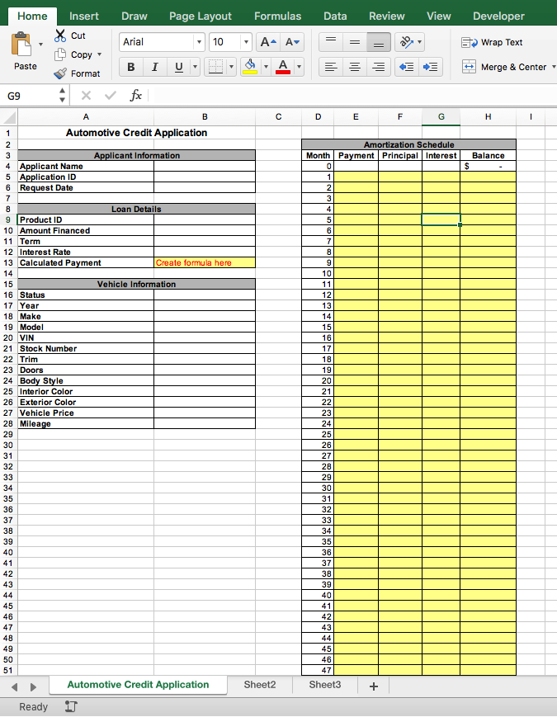The image size is (557, 717).
Task: Click the text orientation icon
Action: click(x=406, y=42)
